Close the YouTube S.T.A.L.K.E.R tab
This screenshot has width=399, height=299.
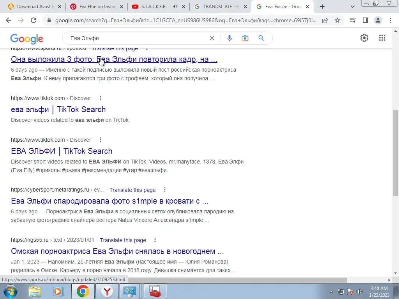pos(184,7)
